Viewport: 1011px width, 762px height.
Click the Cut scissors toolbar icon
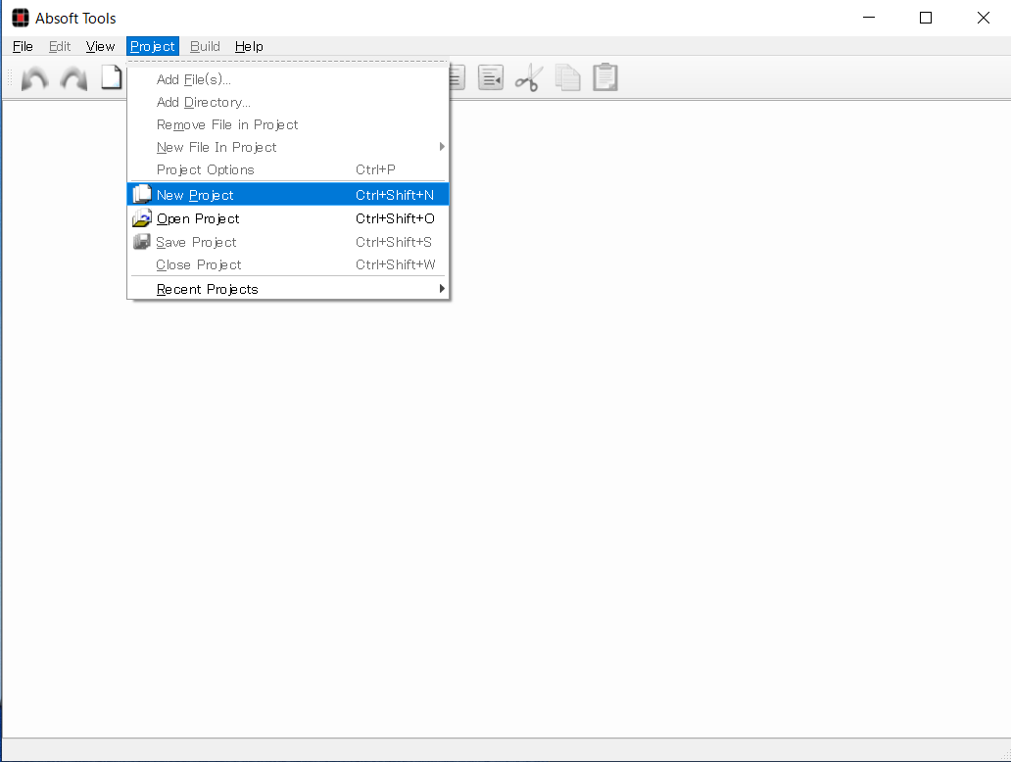pos(529,77)
